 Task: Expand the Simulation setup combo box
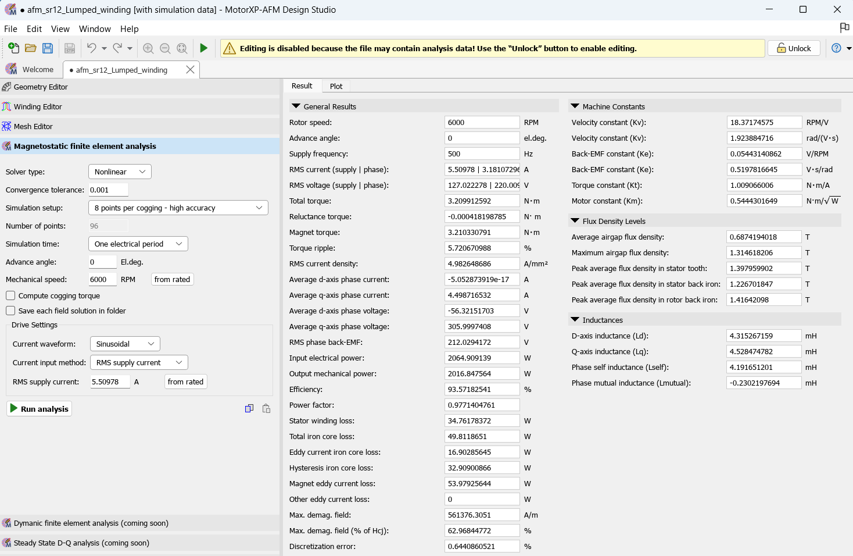pos(178,208)
